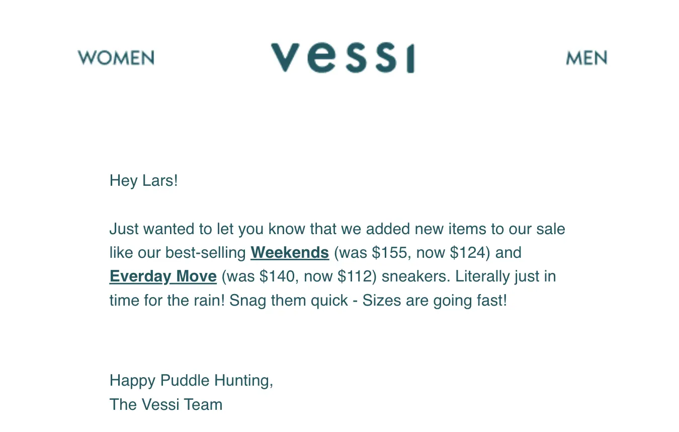Click the "Happy Puddle Hunting," sign-off
Image resolution: width=679 pixels, height=432 pixels.
(x=191, y=380)
